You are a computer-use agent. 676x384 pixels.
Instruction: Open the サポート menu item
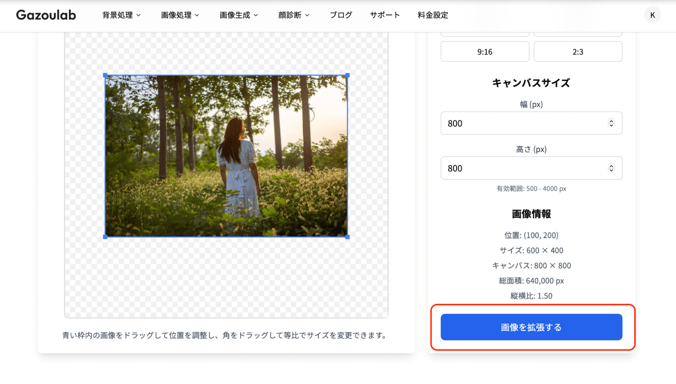click(x=385, y=15)
